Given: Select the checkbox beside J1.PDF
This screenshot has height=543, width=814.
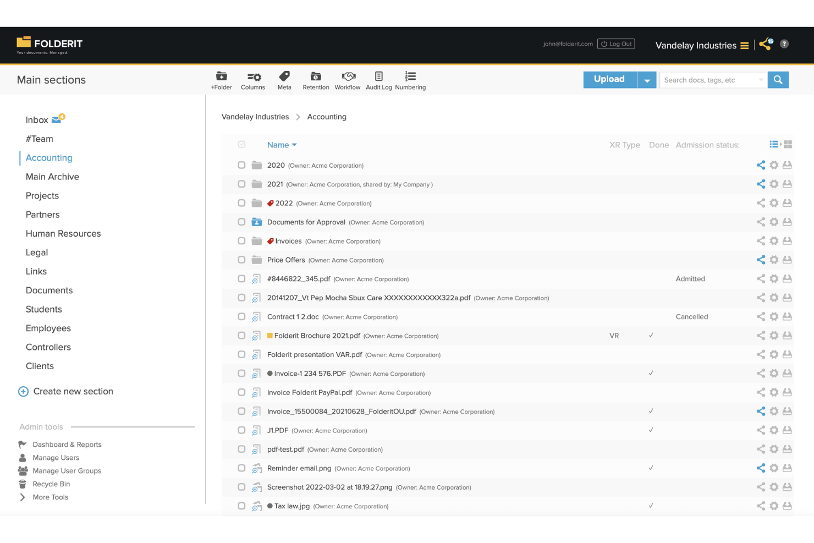Looking at the screenshot, I should pos(241,430).
